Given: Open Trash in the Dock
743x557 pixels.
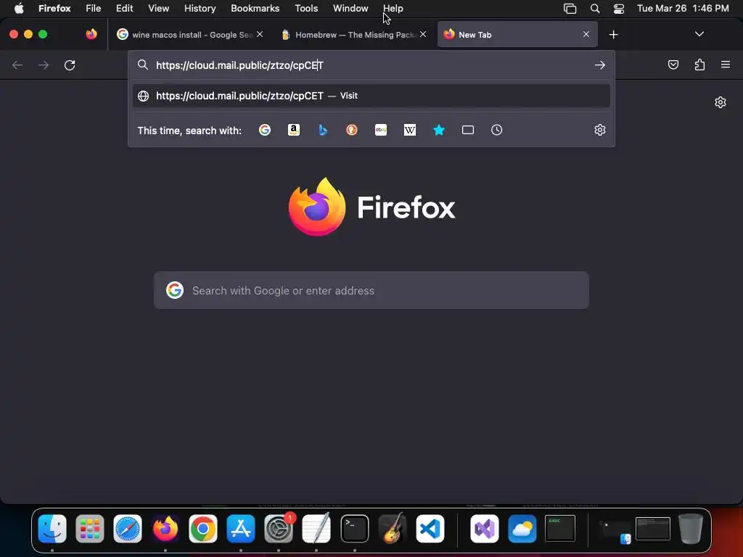Looking at the screenshot, I should [x=691, y=529].
